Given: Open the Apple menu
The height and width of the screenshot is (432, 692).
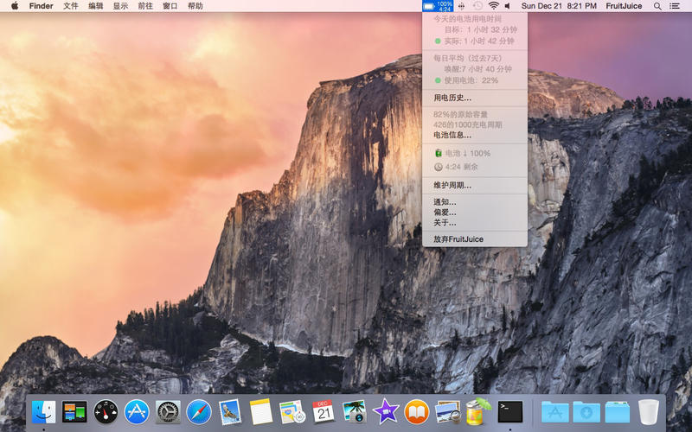Looking at the screenshot, I should tap(15, 6).
